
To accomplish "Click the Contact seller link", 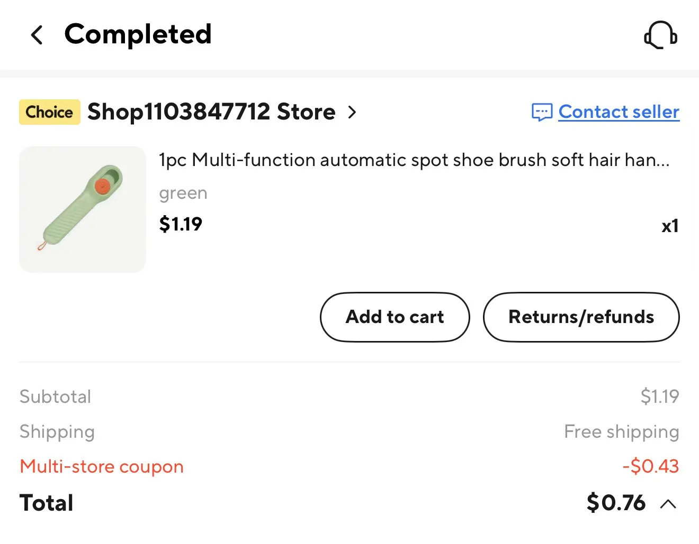I will [x=619, y=112].
